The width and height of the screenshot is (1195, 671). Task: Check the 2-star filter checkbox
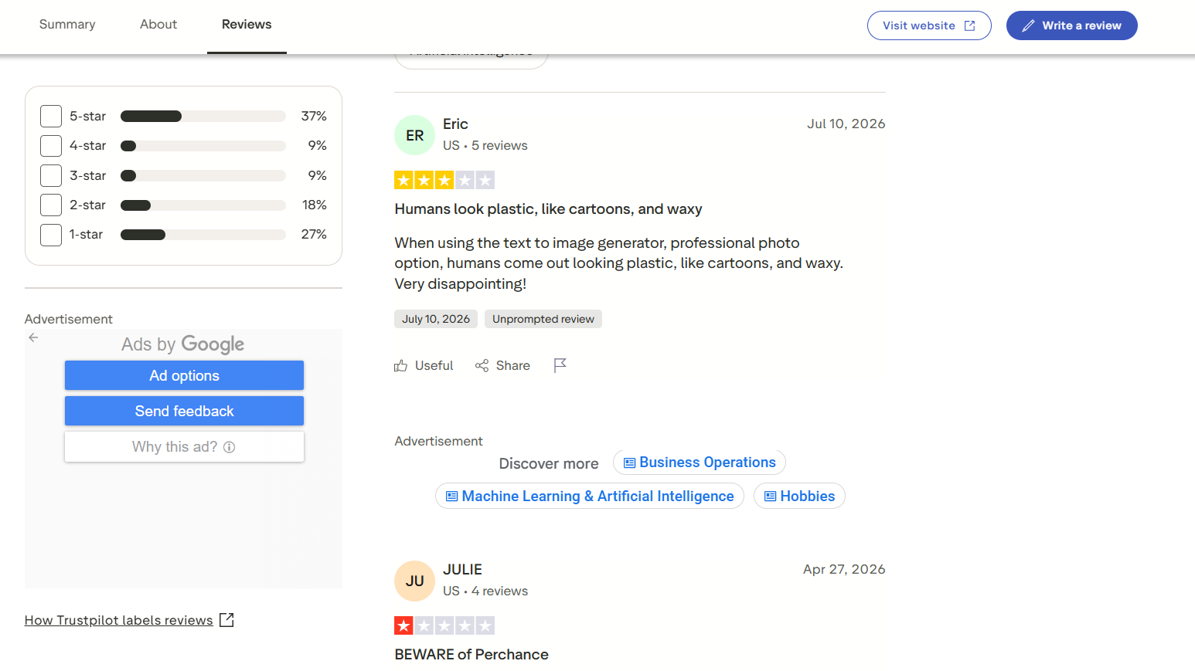(51, 205)
